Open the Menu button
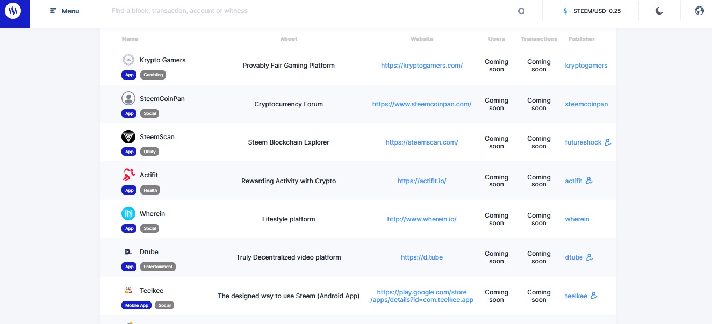712x324 pixels. pyautogui.click(x=64, y=11)
